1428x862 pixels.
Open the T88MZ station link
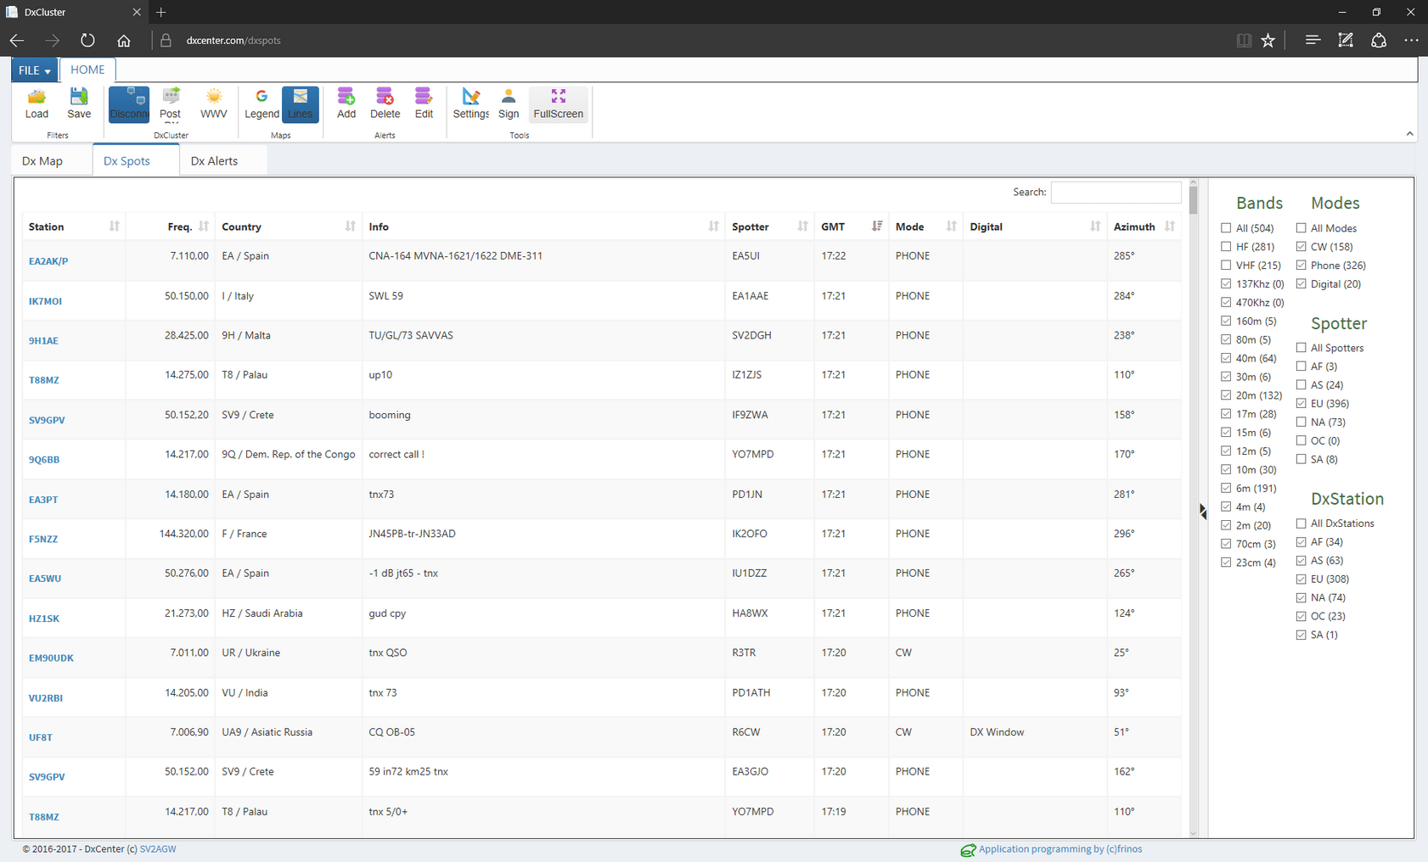(x=44, y=380)
